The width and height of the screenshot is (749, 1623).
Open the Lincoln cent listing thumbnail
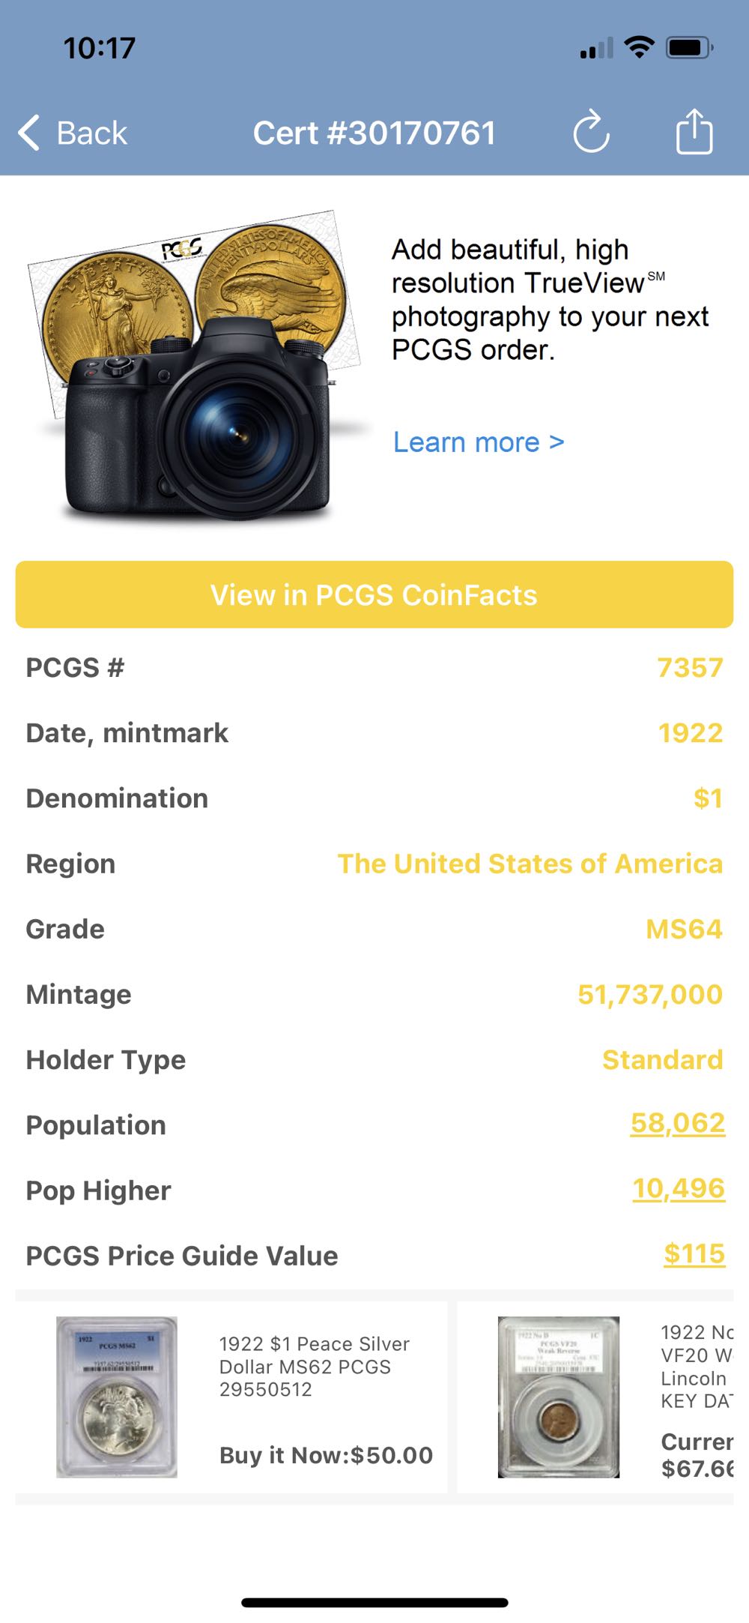pos(559,1397)
